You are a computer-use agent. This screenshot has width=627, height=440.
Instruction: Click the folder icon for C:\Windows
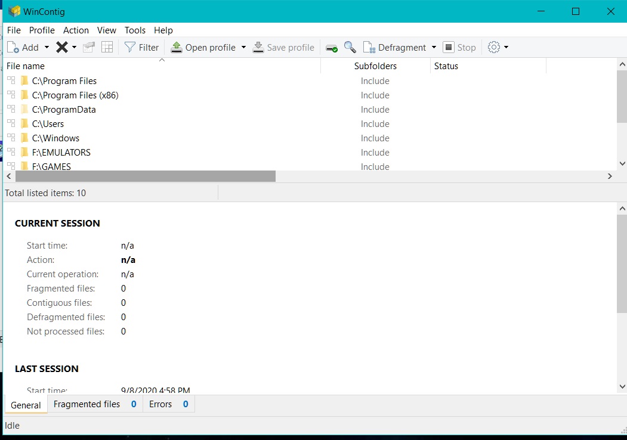point(24,138)
